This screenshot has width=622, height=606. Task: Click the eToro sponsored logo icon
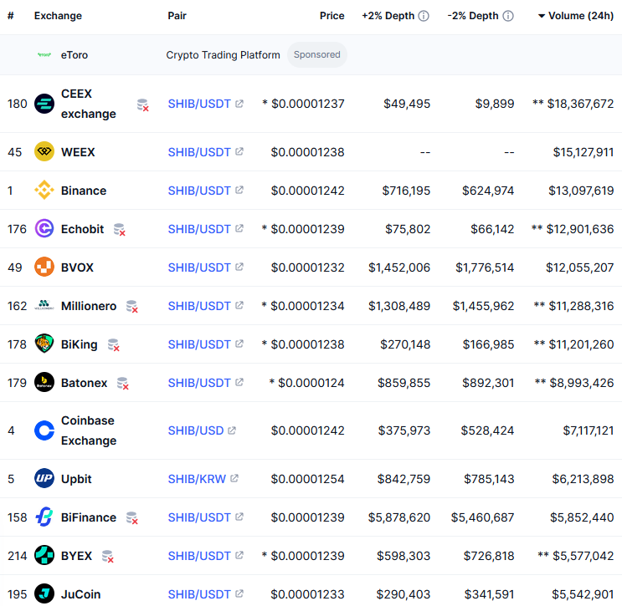(44, 54)
